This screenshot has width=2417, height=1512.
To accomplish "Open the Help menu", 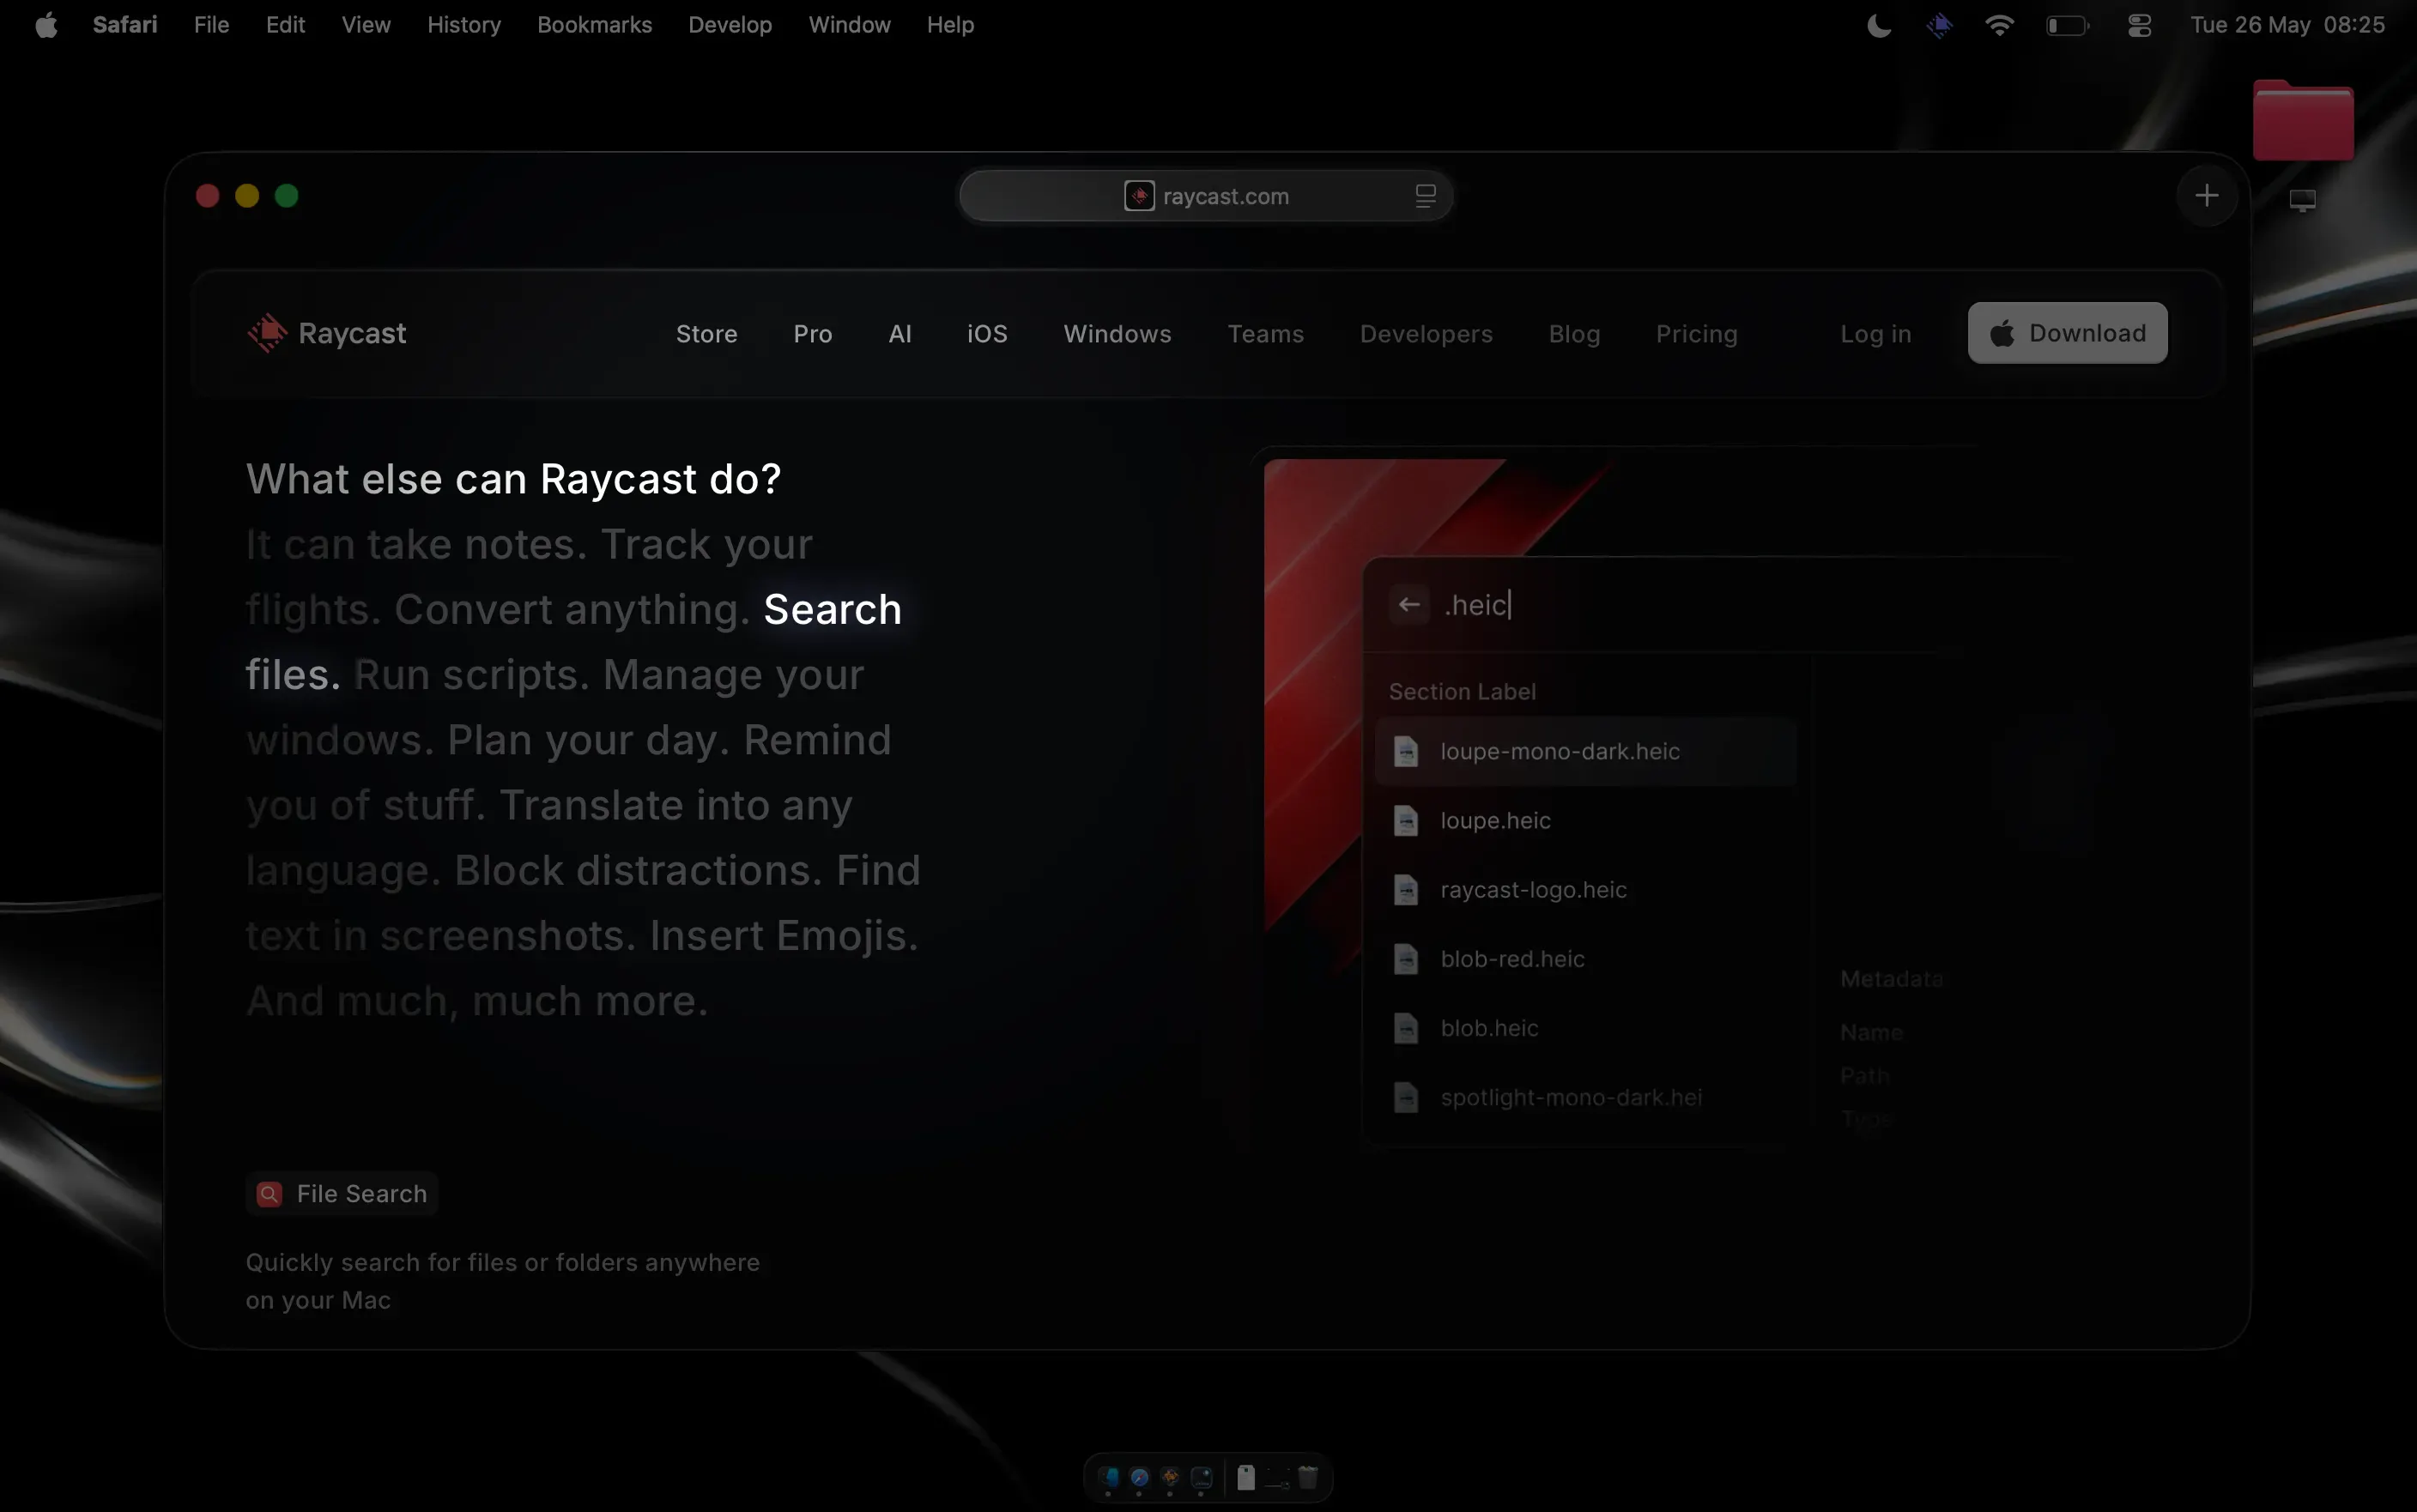I will point(950,25).
